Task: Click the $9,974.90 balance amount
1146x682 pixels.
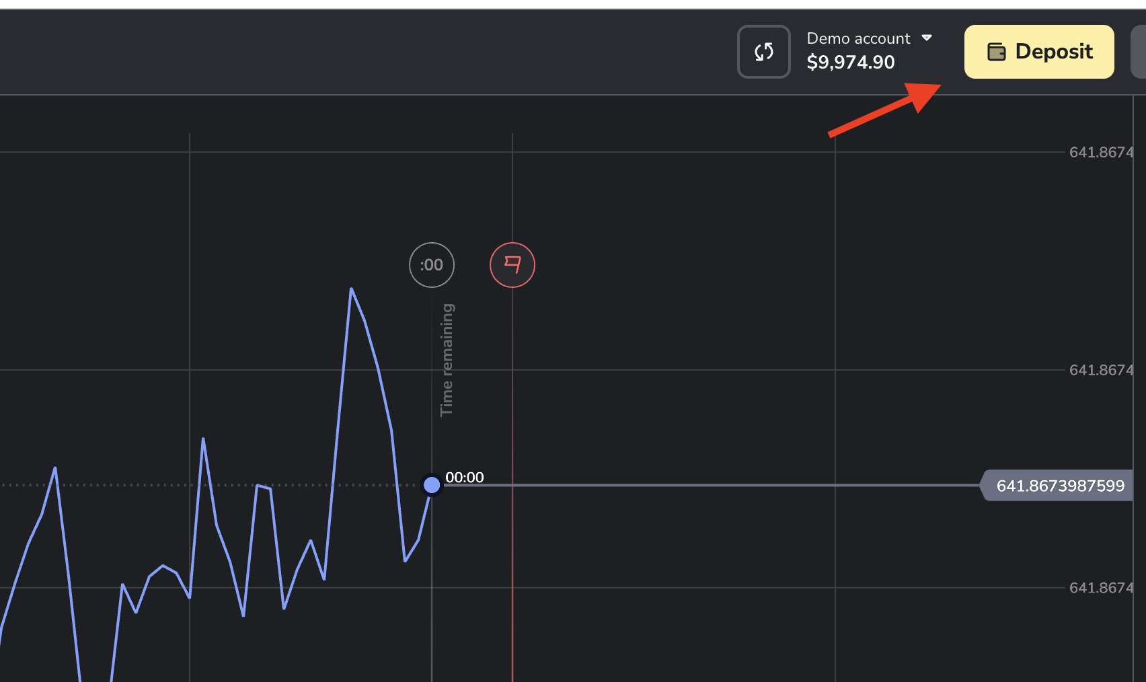Action: coord(851,63)
